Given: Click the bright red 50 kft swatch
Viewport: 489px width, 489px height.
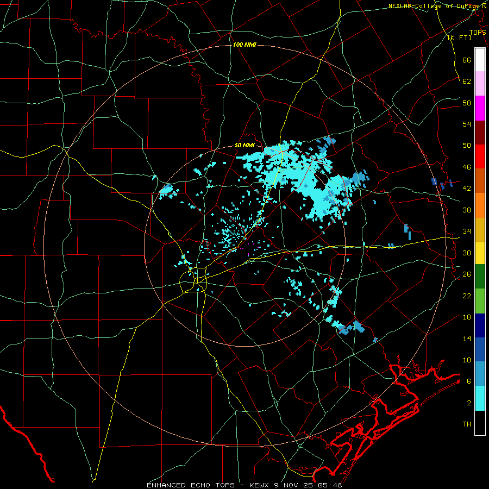Looking at the screenshot, I should pyautogui.click(x=480, y=156).
